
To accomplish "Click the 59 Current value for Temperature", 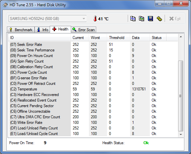I will [x=75, y=89].
